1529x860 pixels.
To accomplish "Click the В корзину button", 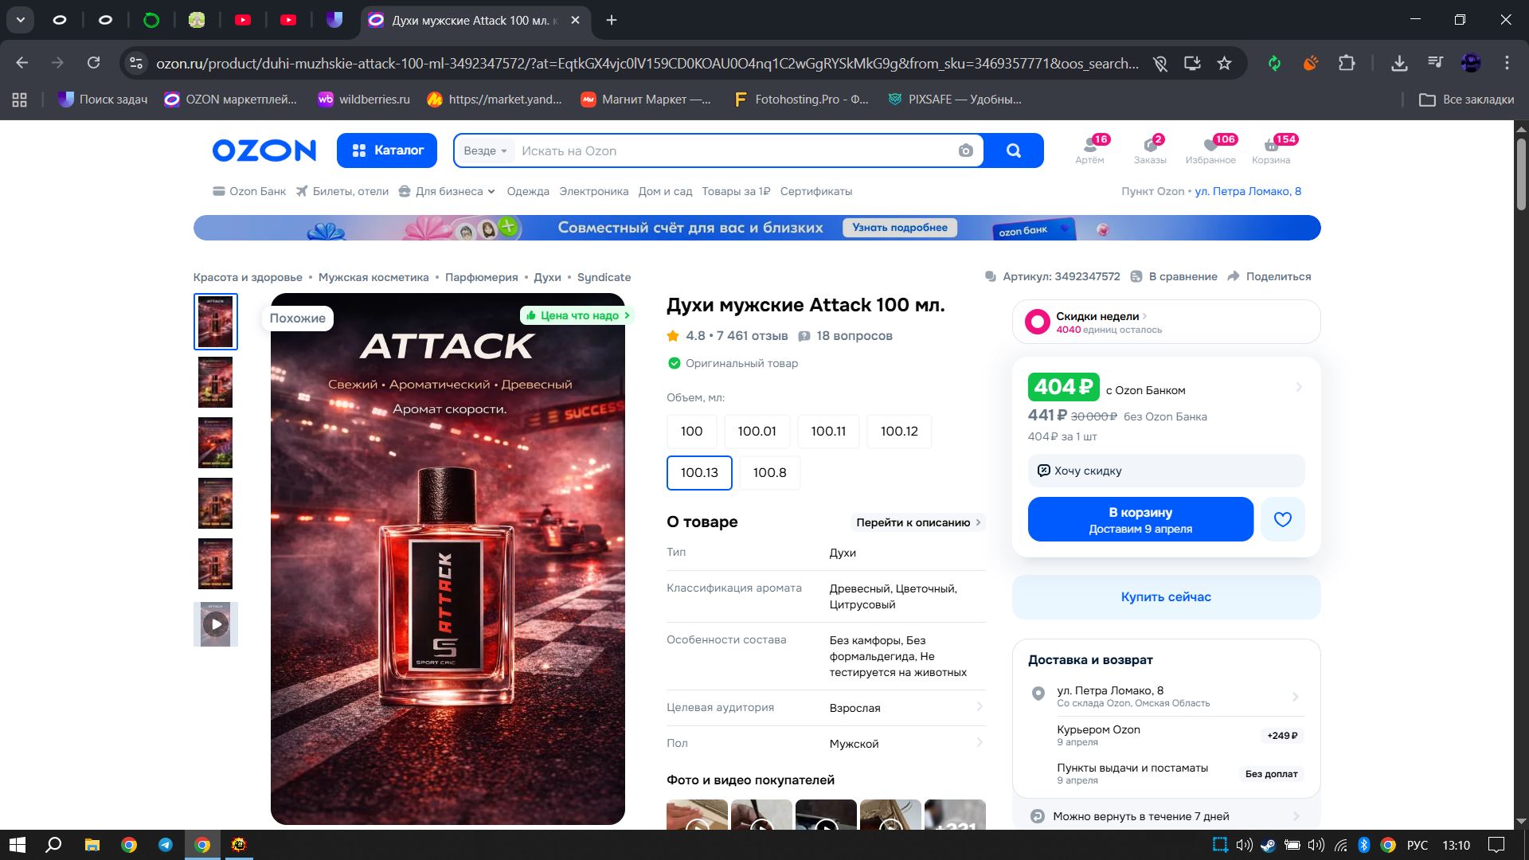I will tap(1140, 519).
